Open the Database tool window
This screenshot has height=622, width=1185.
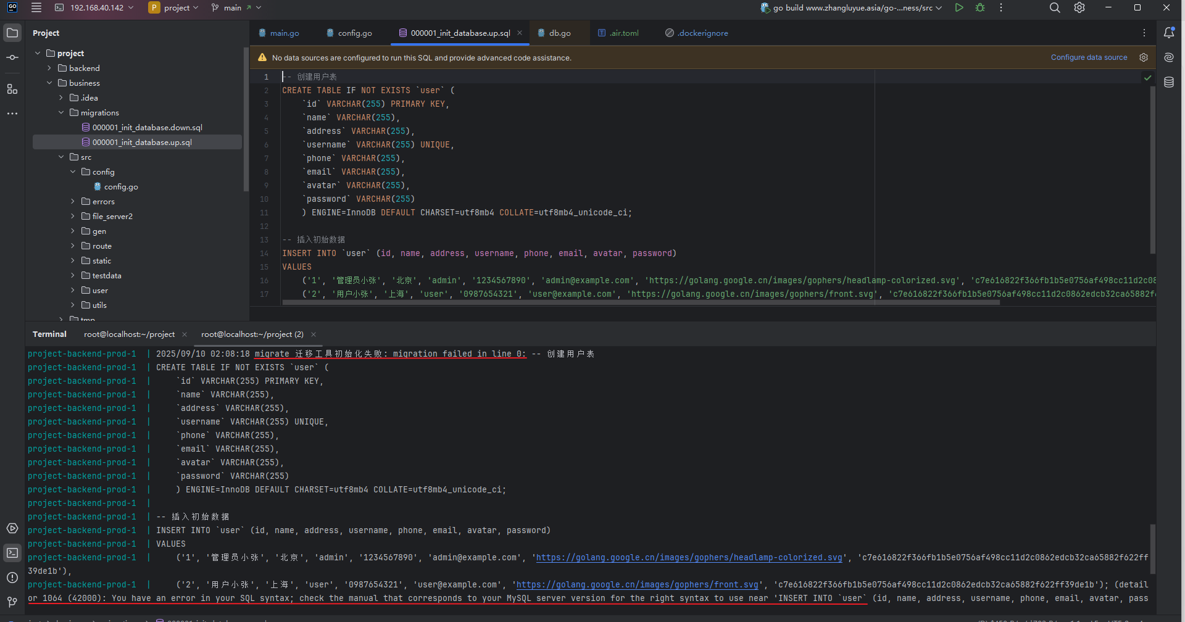tap(1169, 82)
